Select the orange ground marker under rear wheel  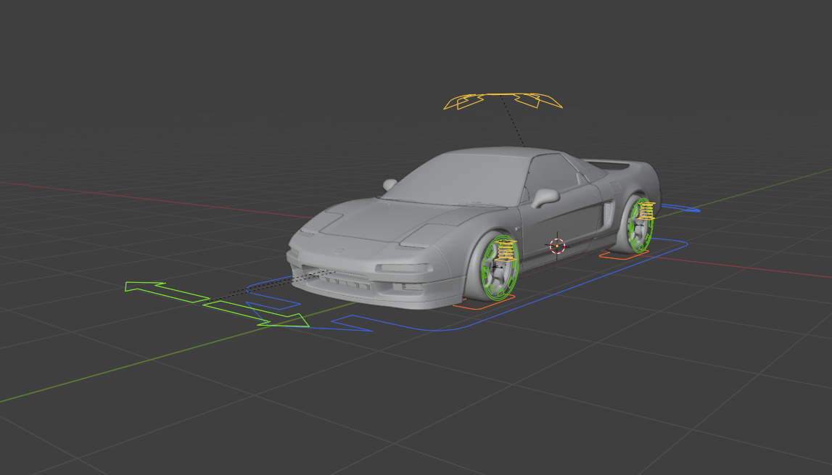pyautogui.click(x=624, y=255)
